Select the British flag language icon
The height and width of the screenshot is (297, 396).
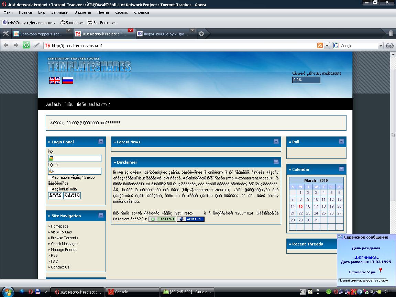point(55,80)
